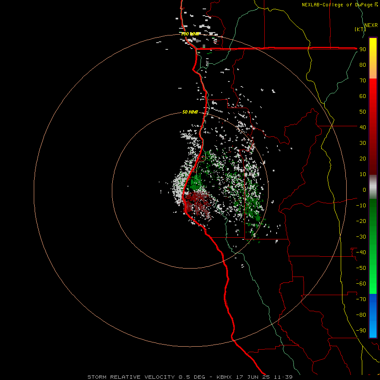Click the solid green velocity patch north of red patch
380x380 pixels.
[x=196, y=183]
